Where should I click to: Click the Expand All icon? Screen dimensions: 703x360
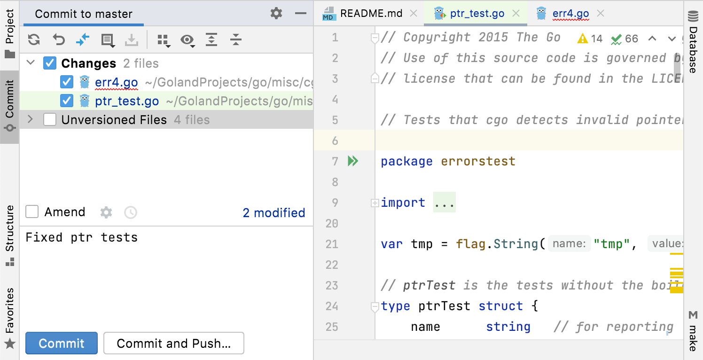[212, 40]
